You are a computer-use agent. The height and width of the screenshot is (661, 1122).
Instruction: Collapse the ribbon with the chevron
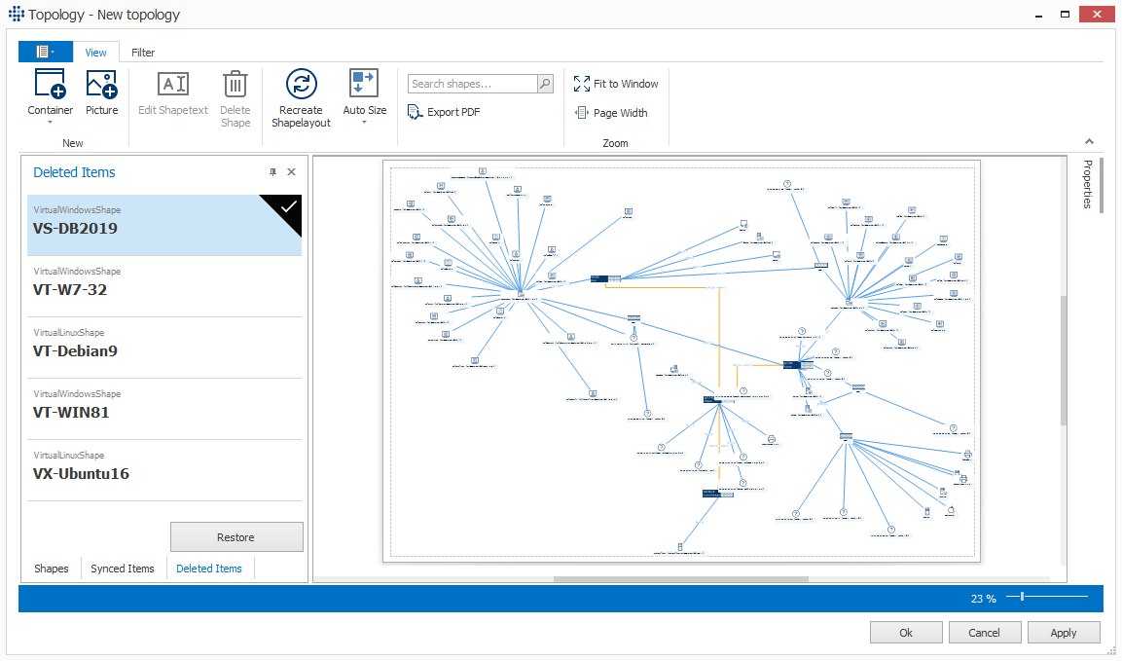click(1089, 141)
